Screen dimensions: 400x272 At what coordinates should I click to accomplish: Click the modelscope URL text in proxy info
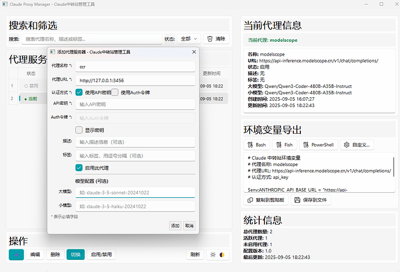[x=319, y=61]
